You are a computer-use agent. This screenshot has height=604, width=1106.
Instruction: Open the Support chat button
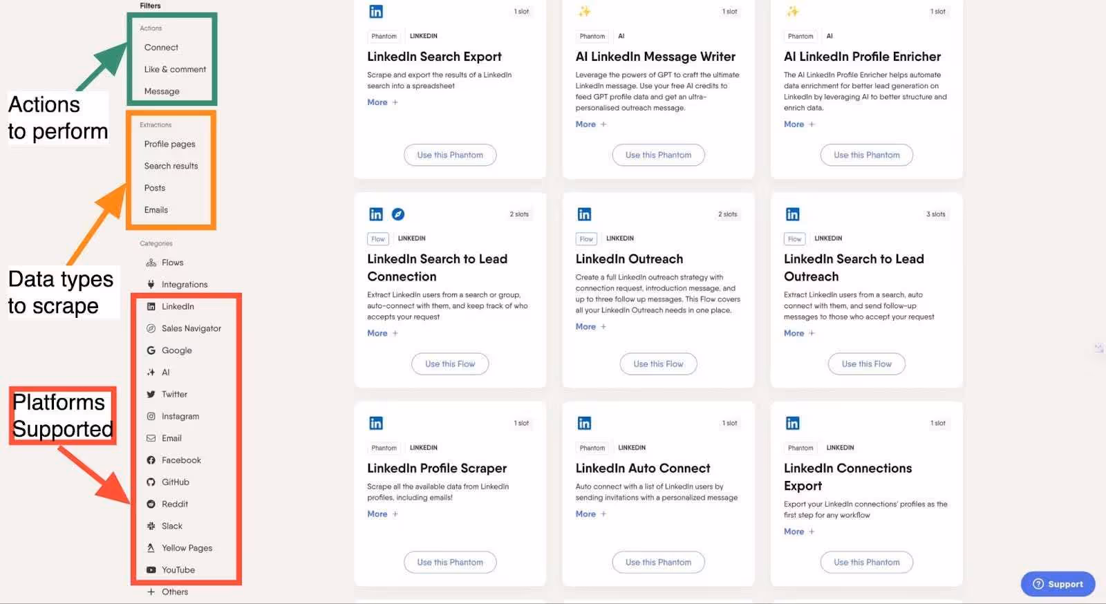tap(1058, 584)
